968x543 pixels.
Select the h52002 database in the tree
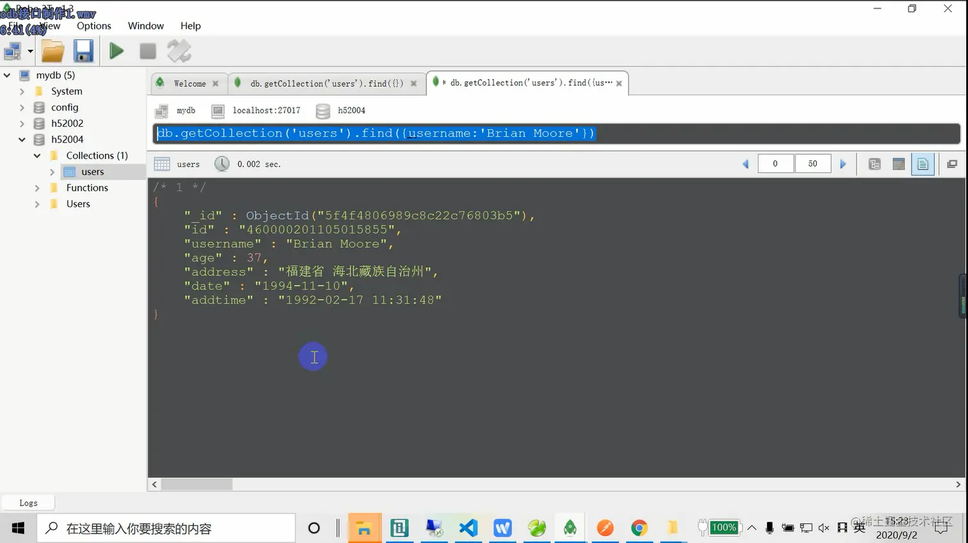pyautogui.click(x=67, y=123)
